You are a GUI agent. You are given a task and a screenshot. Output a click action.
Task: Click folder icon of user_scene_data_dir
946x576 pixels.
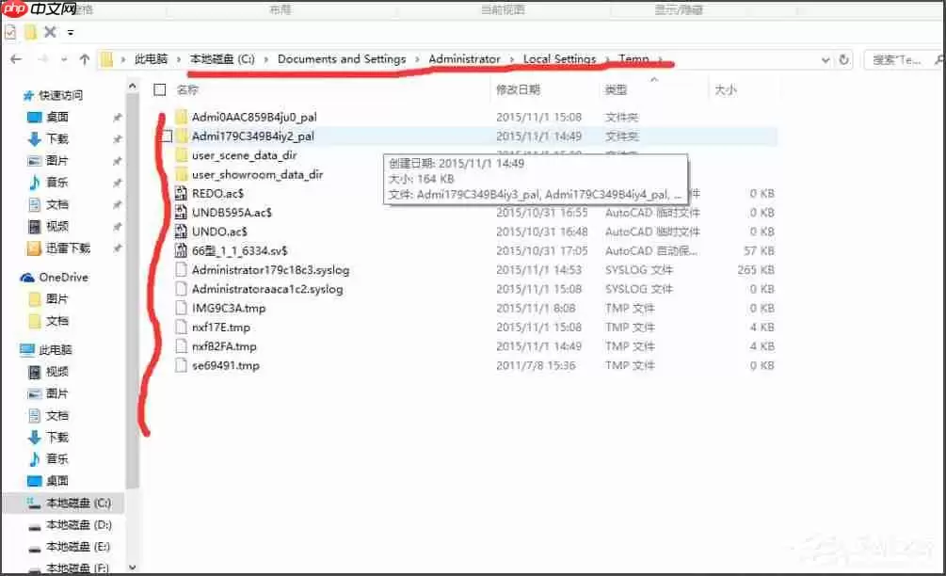[181, 155]
